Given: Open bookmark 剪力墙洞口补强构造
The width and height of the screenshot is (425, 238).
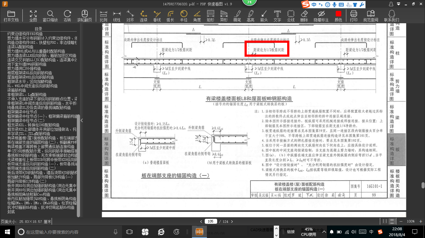Looking at the screenshot, I should [x=24, y=68].
